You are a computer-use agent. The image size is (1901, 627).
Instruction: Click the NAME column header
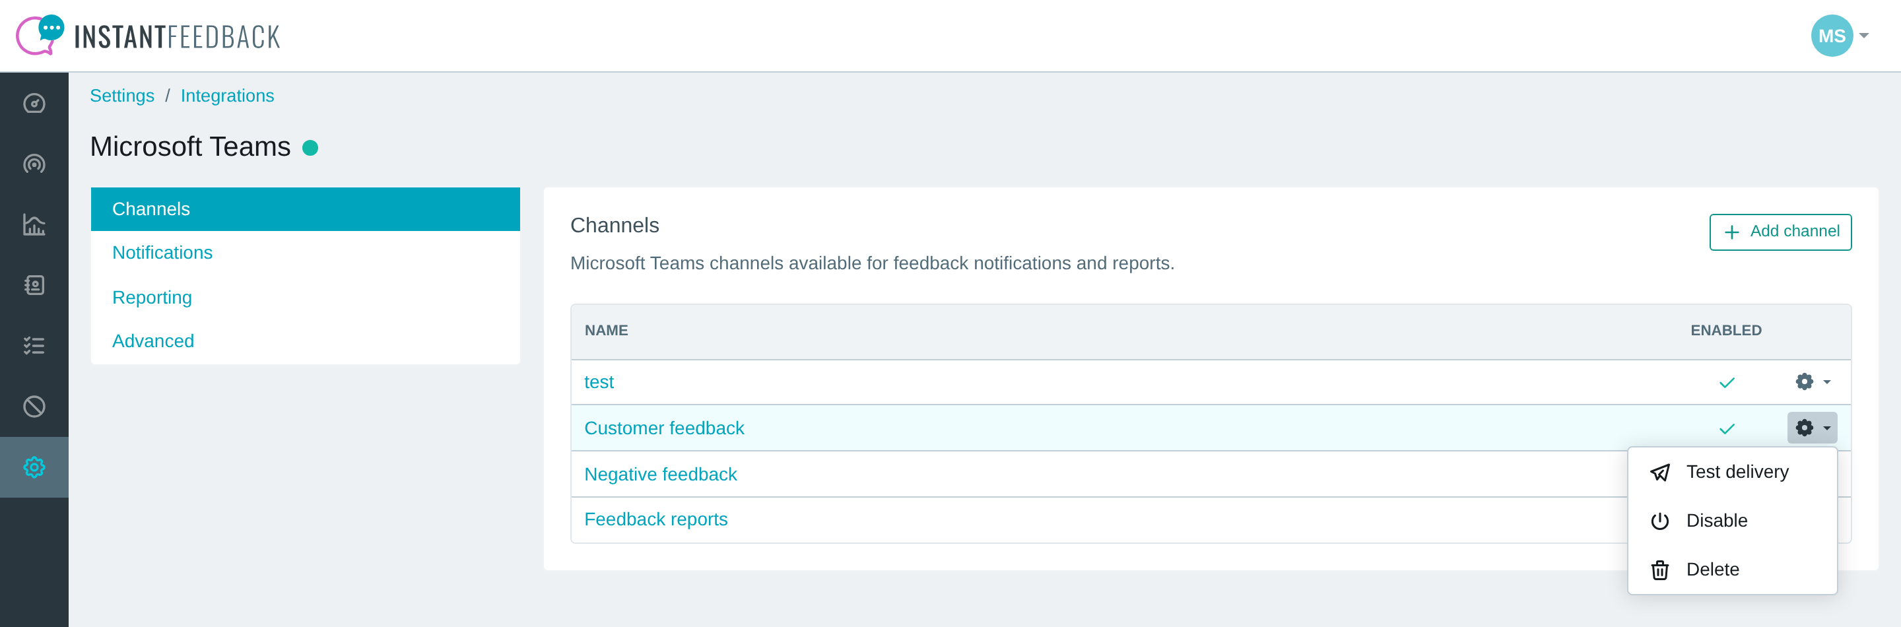(x=606, y=331)
